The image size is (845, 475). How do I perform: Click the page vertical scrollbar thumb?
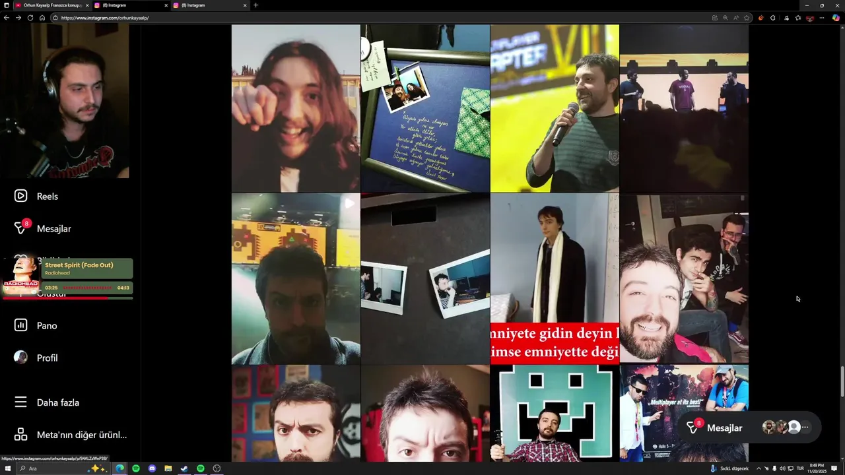(x=842, y=381)
